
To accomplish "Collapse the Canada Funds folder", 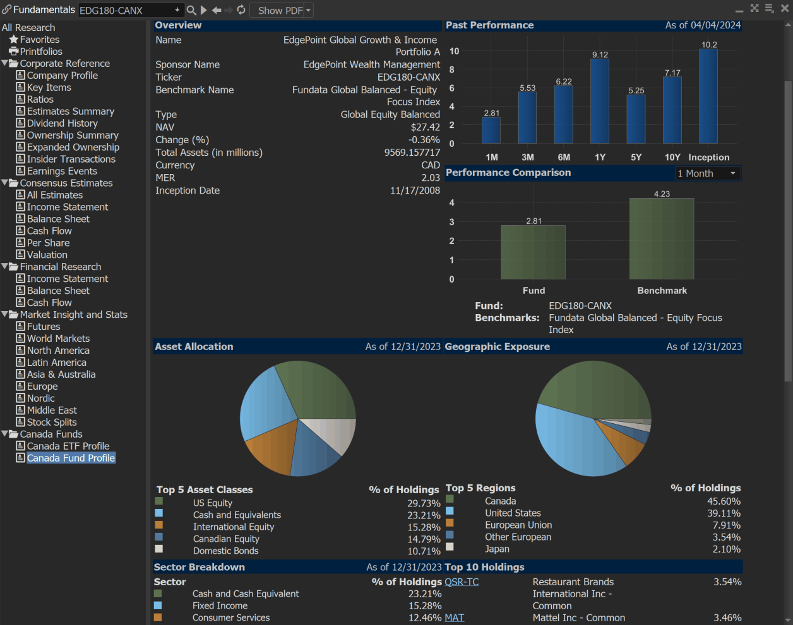I will (x=4, y=434).
